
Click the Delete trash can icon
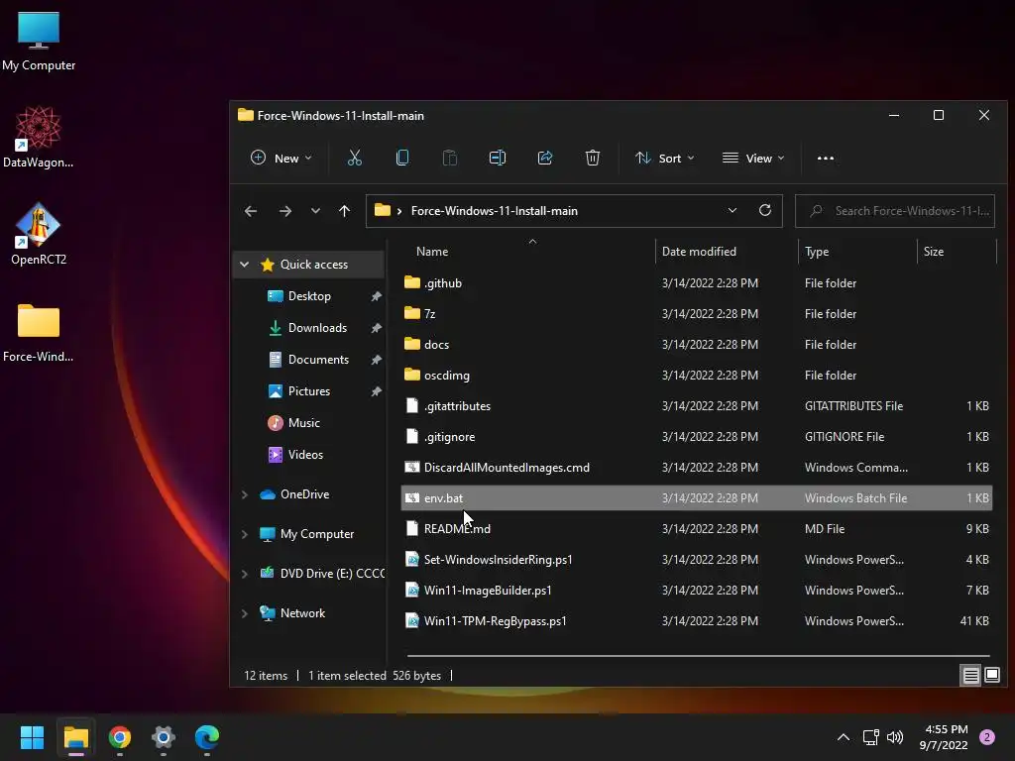(593, 158)
